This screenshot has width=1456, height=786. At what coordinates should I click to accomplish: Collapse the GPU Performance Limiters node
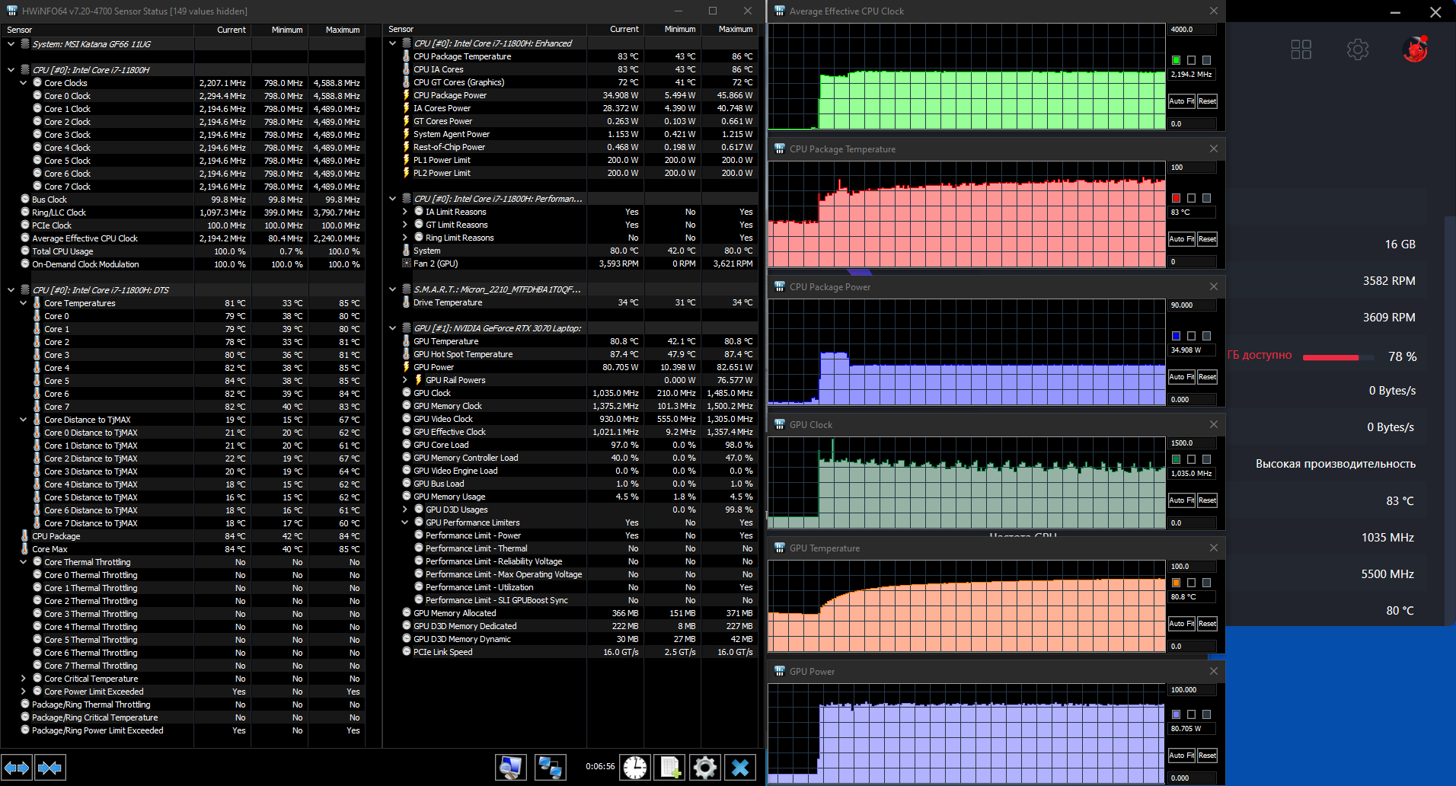point(405,522)
